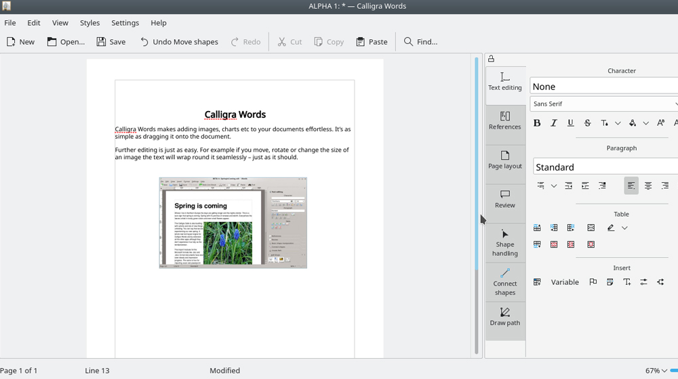The width and height of the screenshot is (678, 379).
Task: Open the character style None combo box
Action: coord(604,87)
